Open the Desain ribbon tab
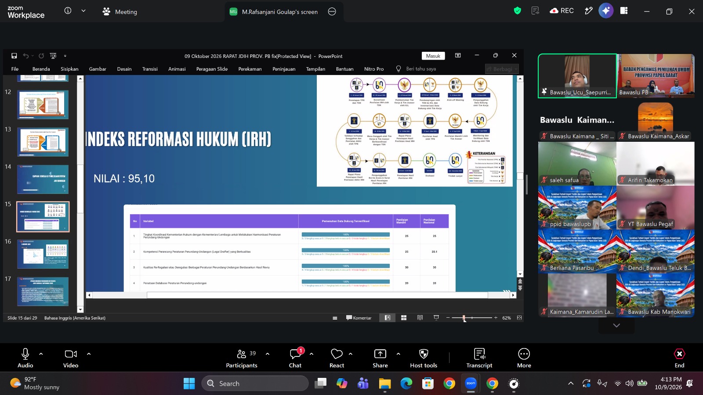This screenshot has width=703, height=395. 124,69
